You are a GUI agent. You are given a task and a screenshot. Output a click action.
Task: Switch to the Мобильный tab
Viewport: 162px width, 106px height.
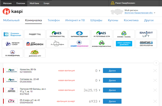11,20
